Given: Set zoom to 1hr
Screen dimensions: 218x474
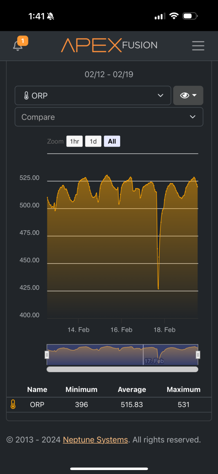Looking at the screenshot, I should [x=75, y=141].
